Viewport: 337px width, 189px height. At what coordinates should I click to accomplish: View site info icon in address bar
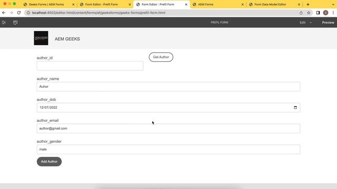coord(28,13)
